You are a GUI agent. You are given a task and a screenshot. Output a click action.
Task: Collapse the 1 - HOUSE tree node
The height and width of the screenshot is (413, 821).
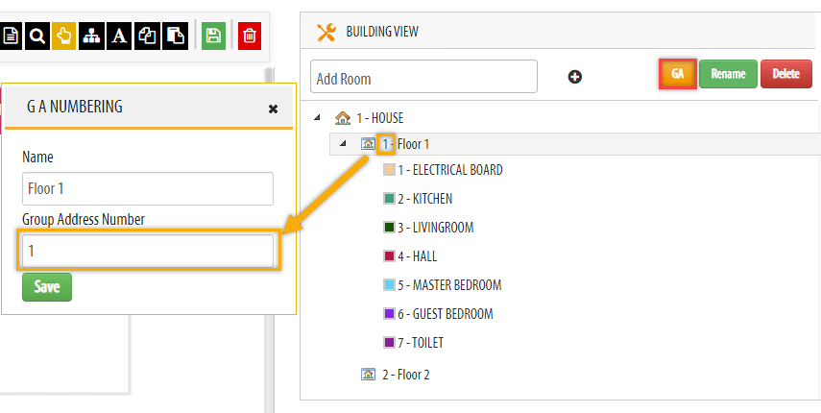[317, 118]
